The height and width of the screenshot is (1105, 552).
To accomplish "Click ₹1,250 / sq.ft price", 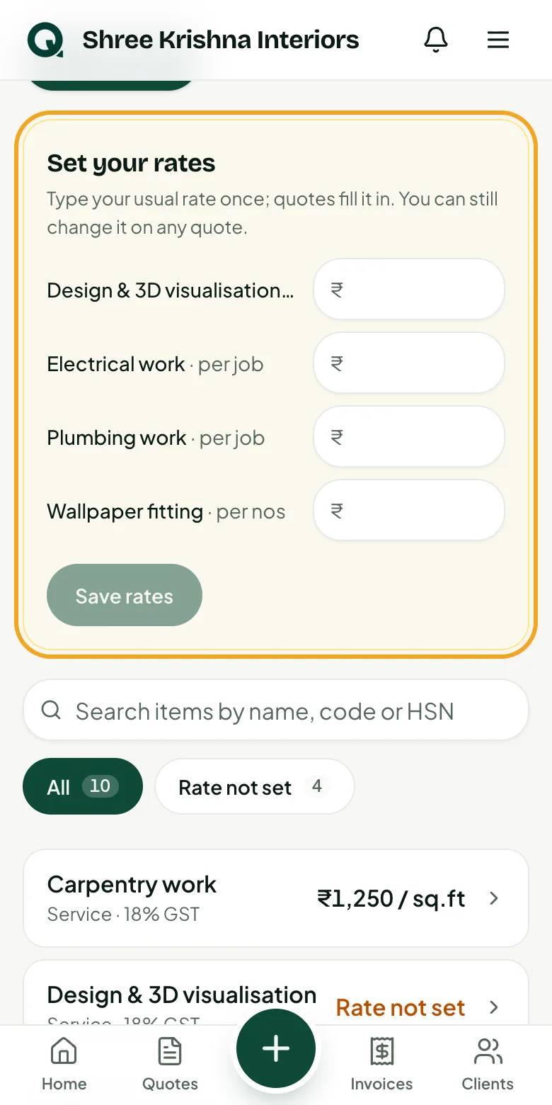I will pyautogui.click(x=391, y=898).
